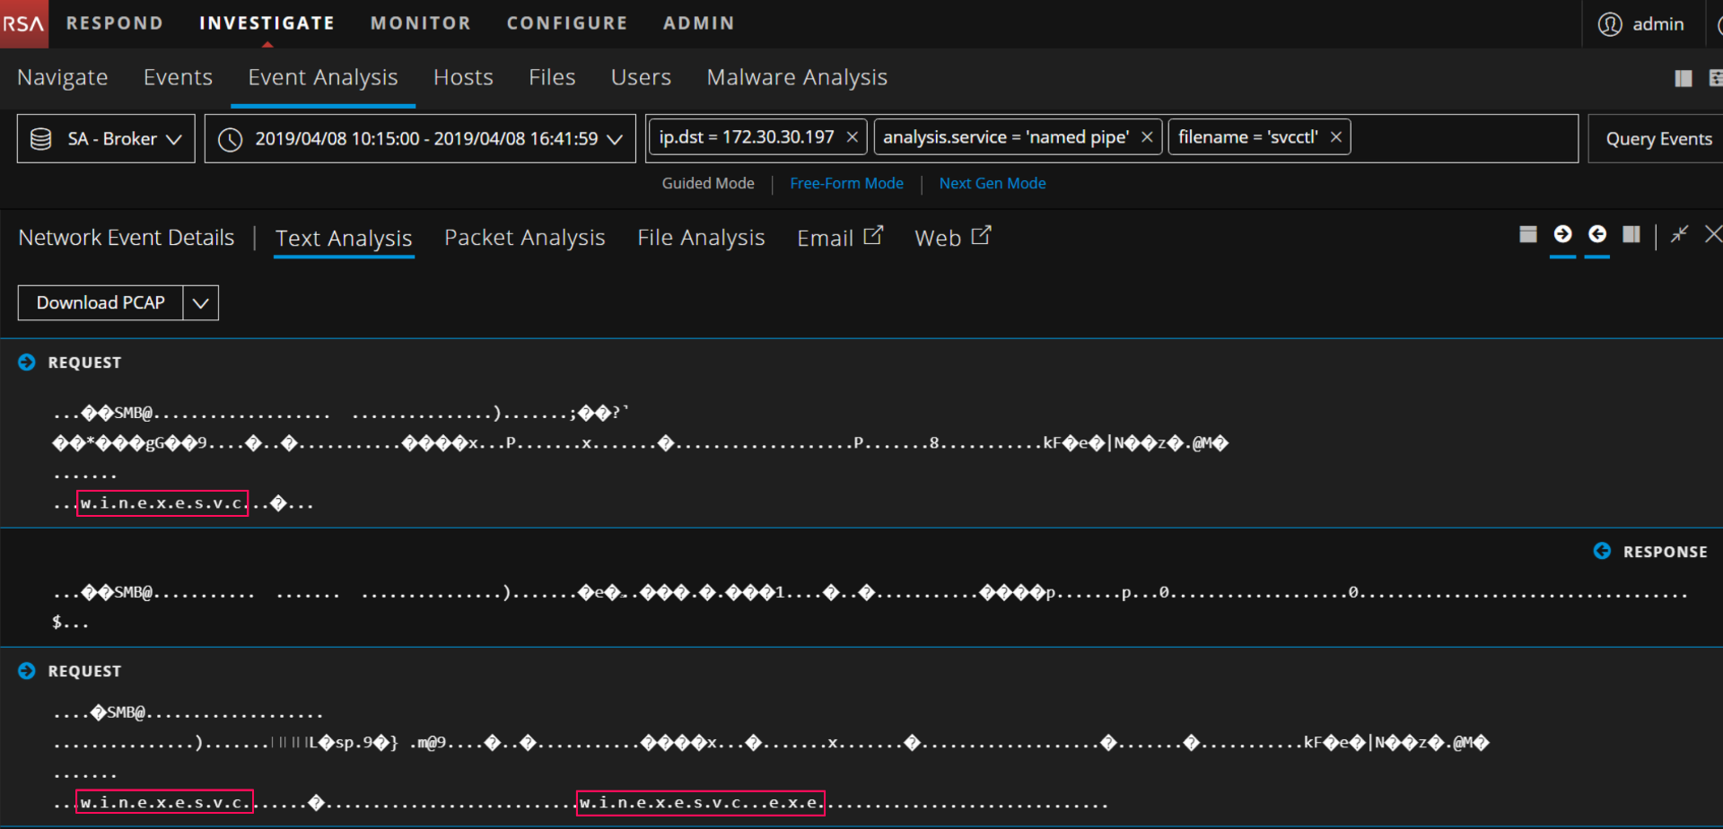Remove the analysis.service 'named pipe' filter
The image size is (1723, 829).
(1147, 137)
